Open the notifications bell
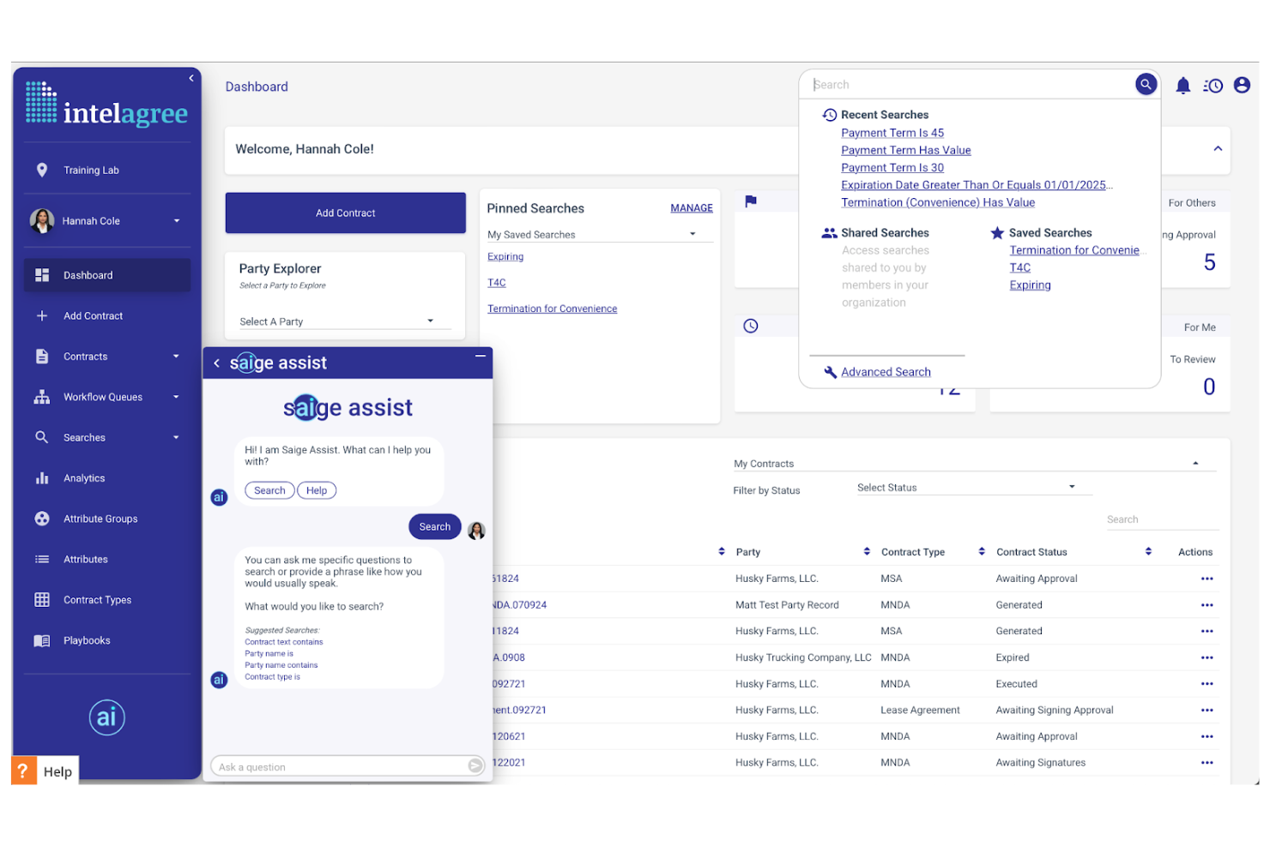The width and height of the screenshot is (1270, 846). (1182, 86)
